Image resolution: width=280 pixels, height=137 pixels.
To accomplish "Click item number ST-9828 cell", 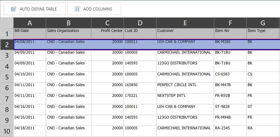I will tap(230, 109).
